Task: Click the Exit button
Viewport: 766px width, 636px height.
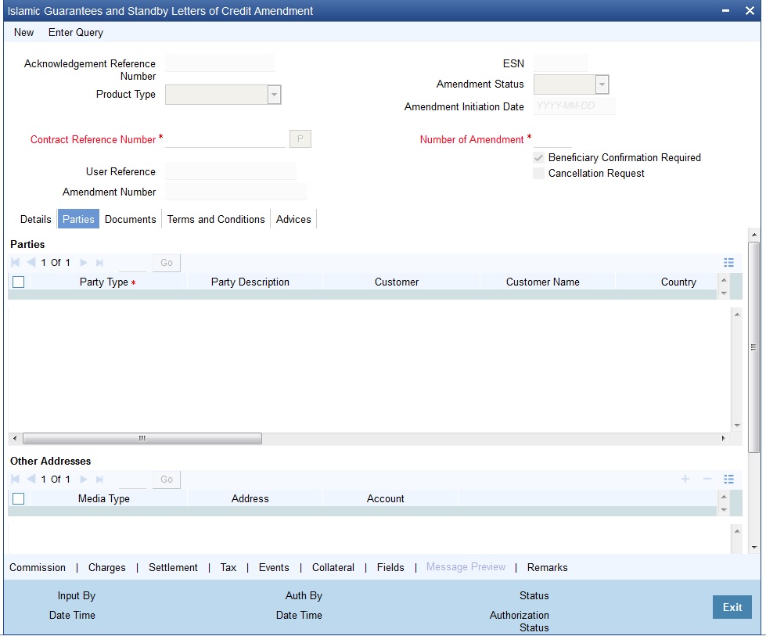Action: pos(732,607)
